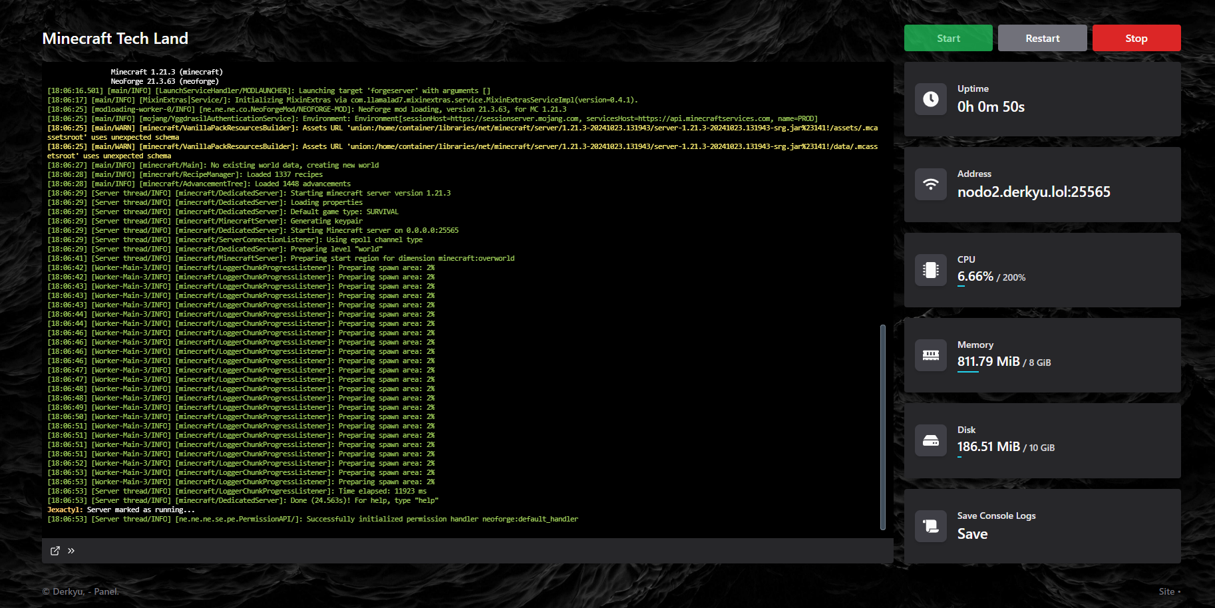The width and height of the screenshot is (1215, 608).
Task: Open console in pop-out window icon
Action: click(55, 551)
